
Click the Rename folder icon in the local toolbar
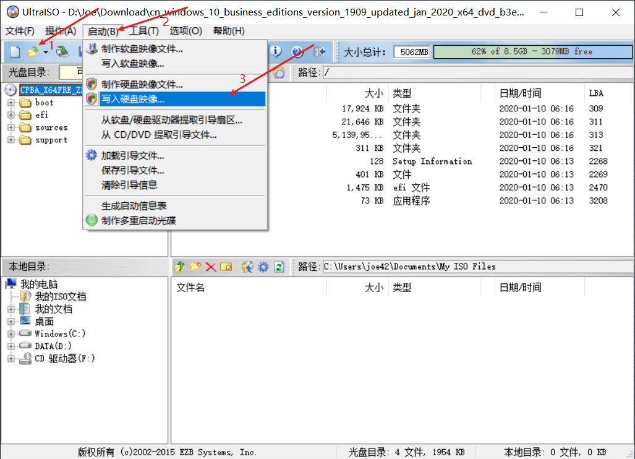226,267
